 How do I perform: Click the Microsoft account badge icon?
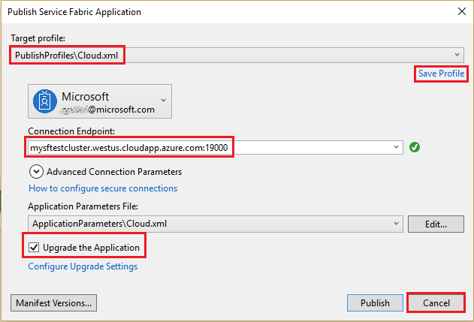tap(45, 101)
